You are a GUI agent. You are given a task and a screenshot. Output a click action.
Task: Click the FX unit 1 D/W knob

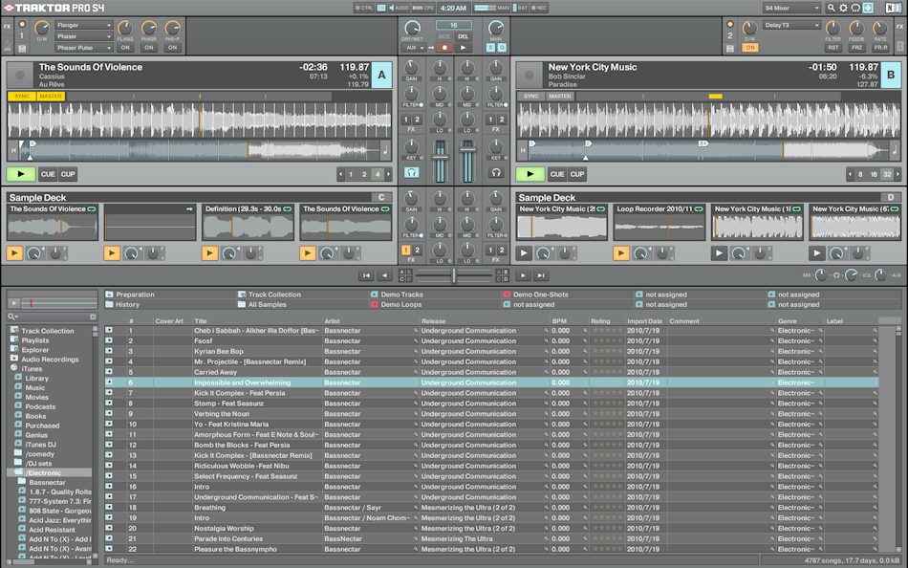[x=42, y=27]
